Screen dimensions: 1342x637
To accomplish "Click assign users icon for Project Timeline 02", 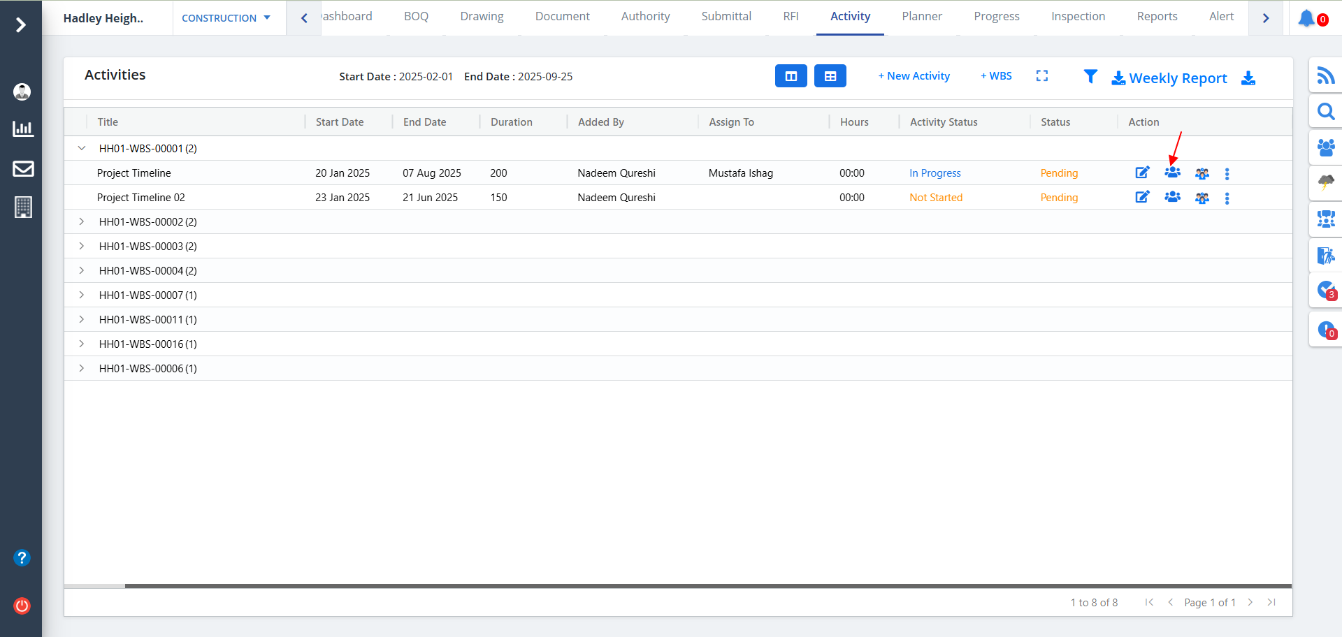I will pos(1172,198).
